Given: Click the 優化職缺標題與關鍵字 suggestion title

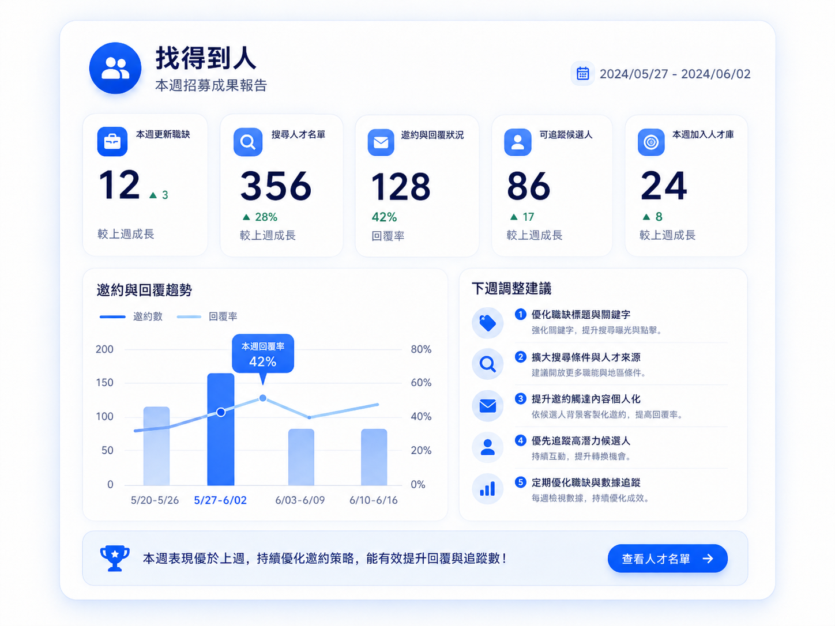Looking at the screenshot, I should [581, 315].
